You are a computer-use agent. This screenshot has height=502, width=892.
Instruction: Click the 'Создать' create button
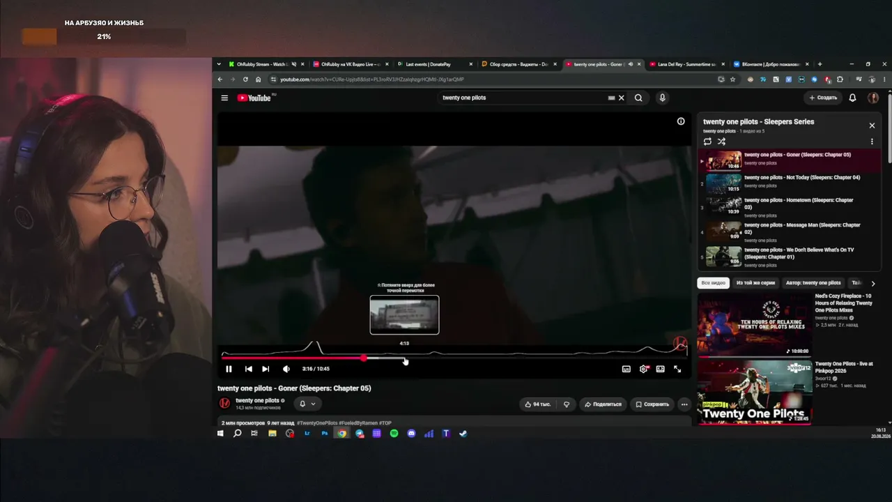(823, 98)
